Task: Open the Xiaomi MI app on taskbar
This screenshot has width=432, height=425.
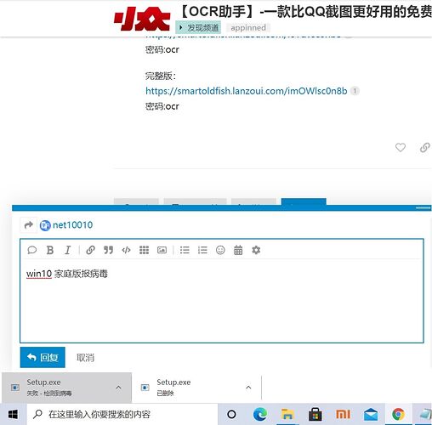Action: tap(343, 415)
